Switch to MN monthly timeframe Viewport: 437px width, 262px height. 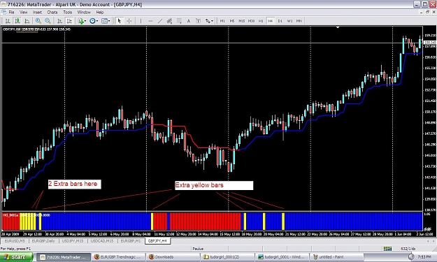point(299,21)
